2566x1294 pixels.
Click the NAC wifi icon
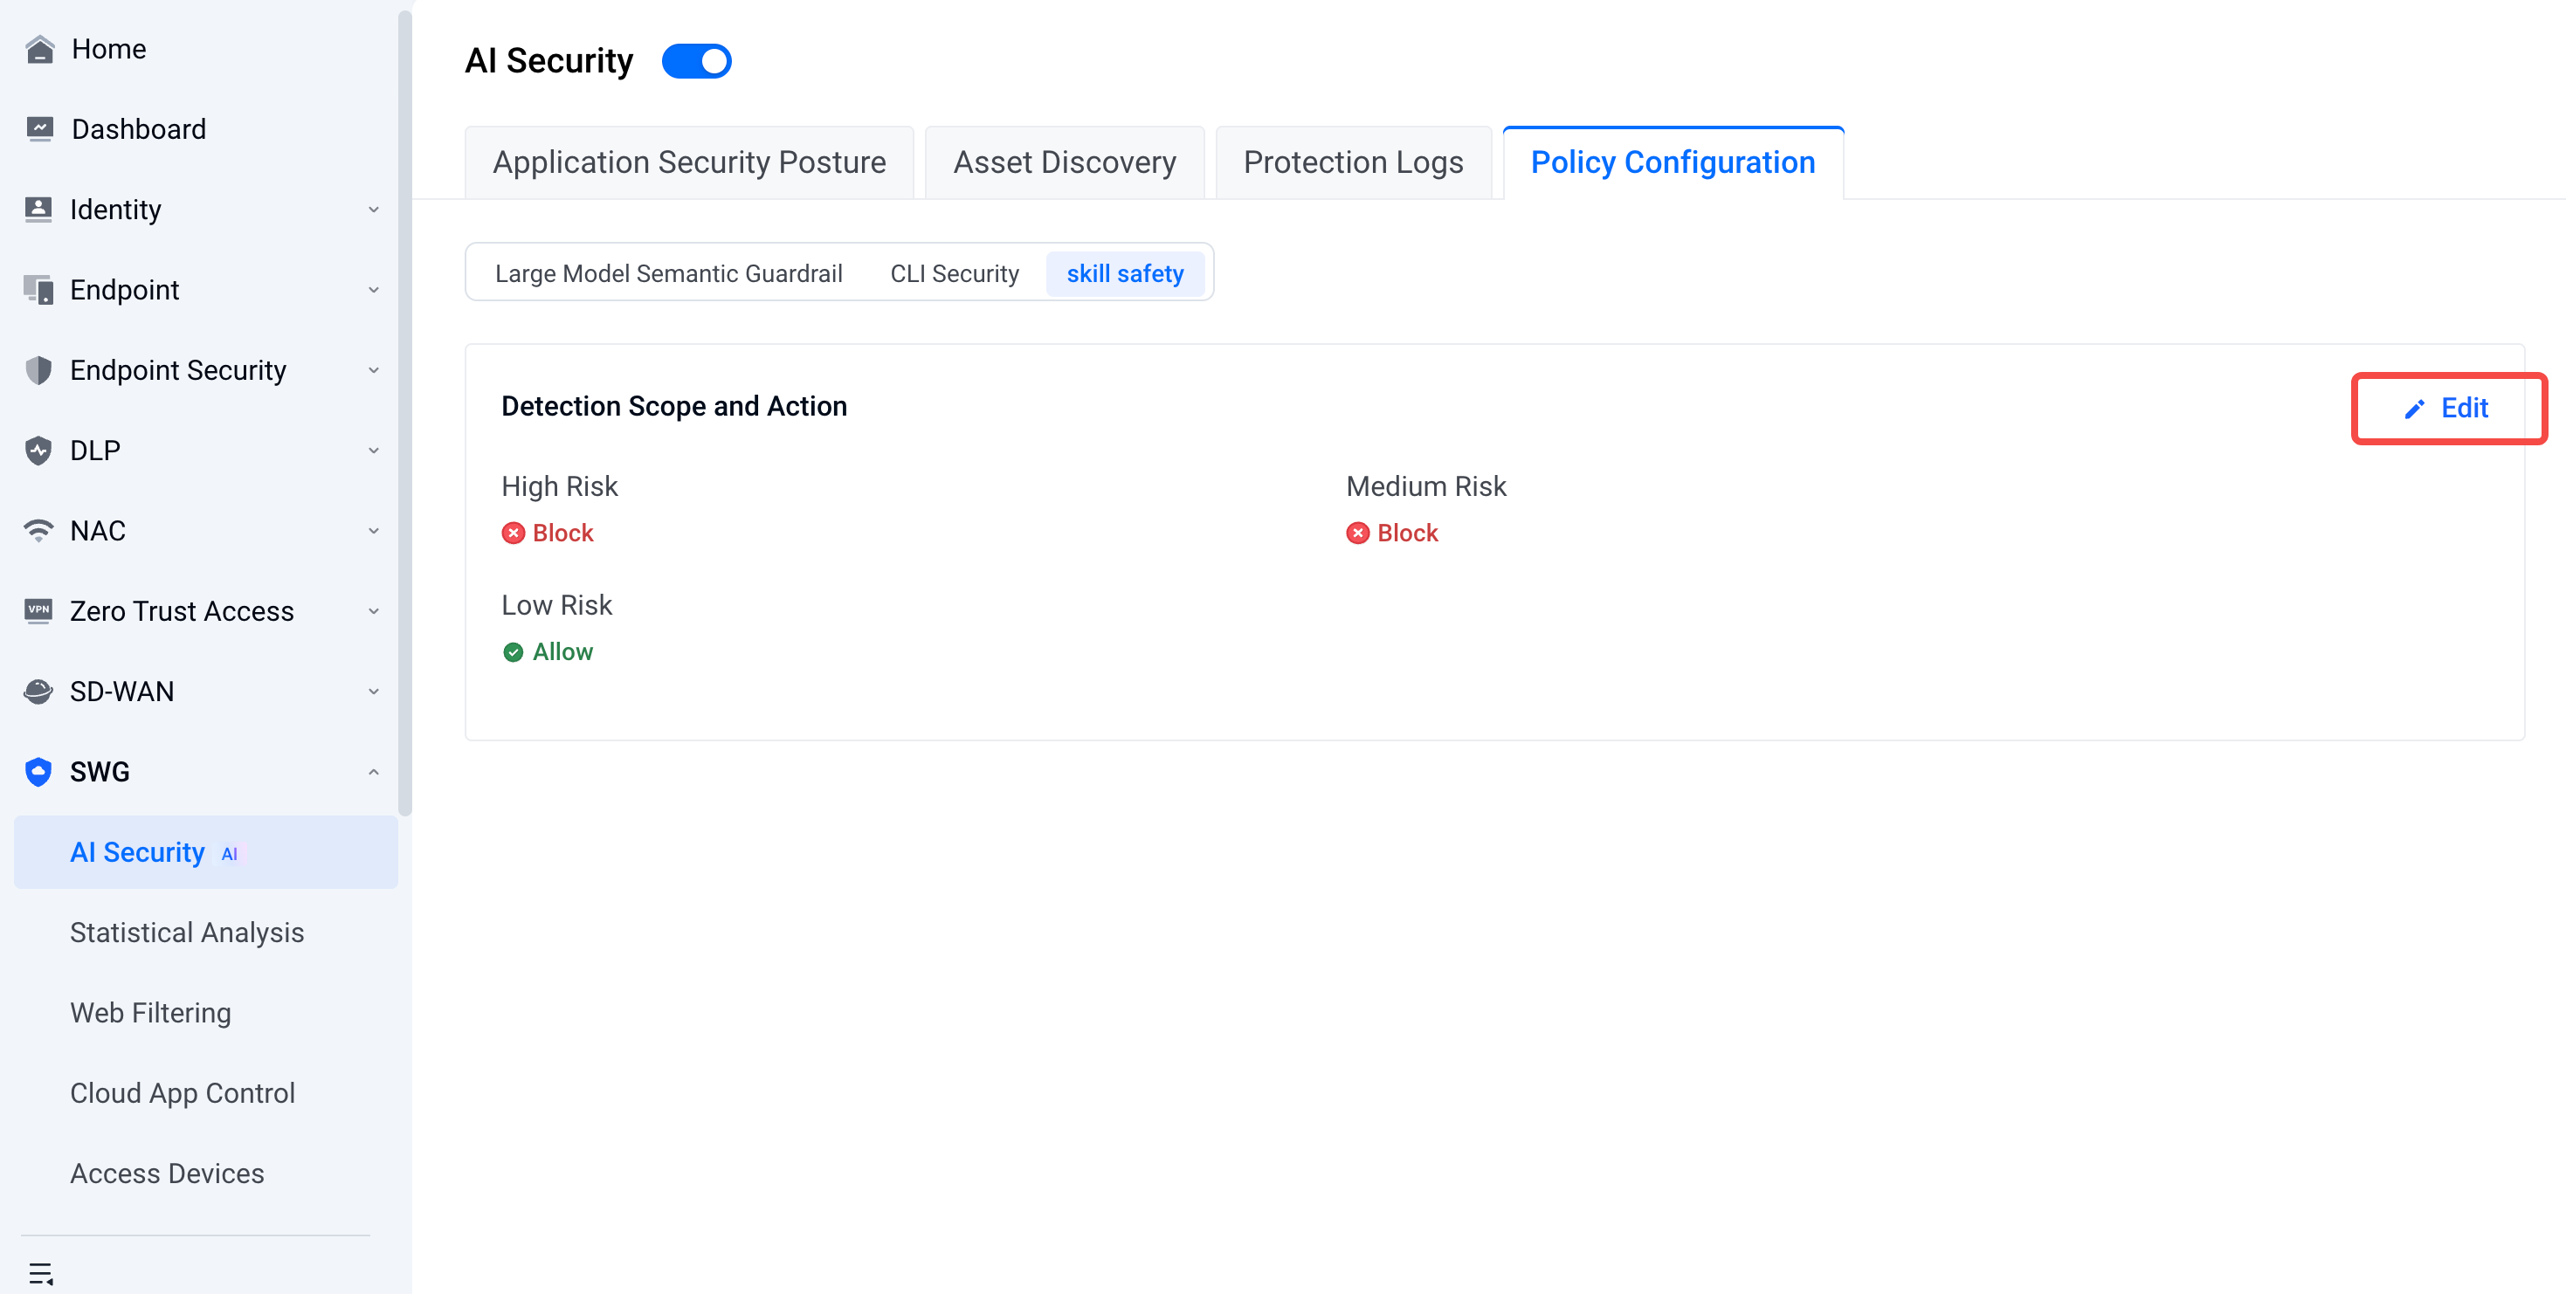click(x=38, y=531)
